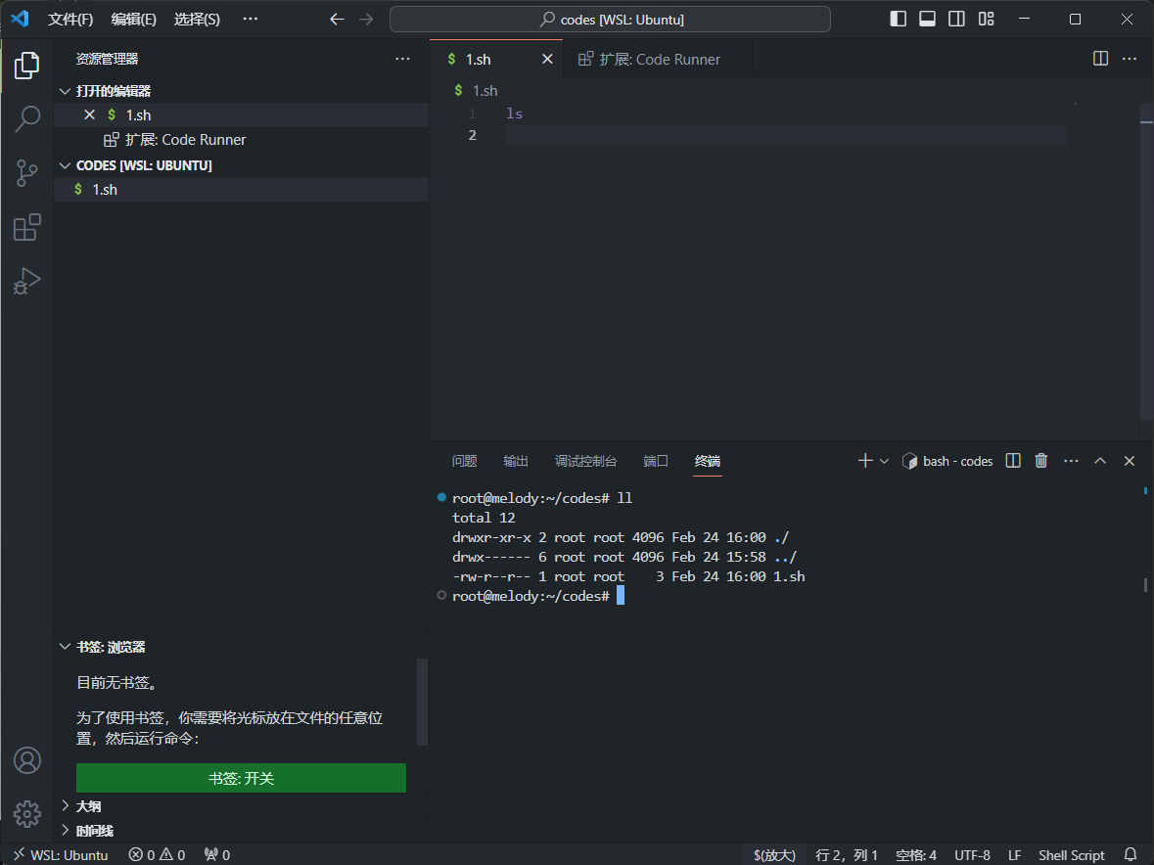Toggle secondary side bar layout icon
This screenshot has height=865, width=1154.
956,20
